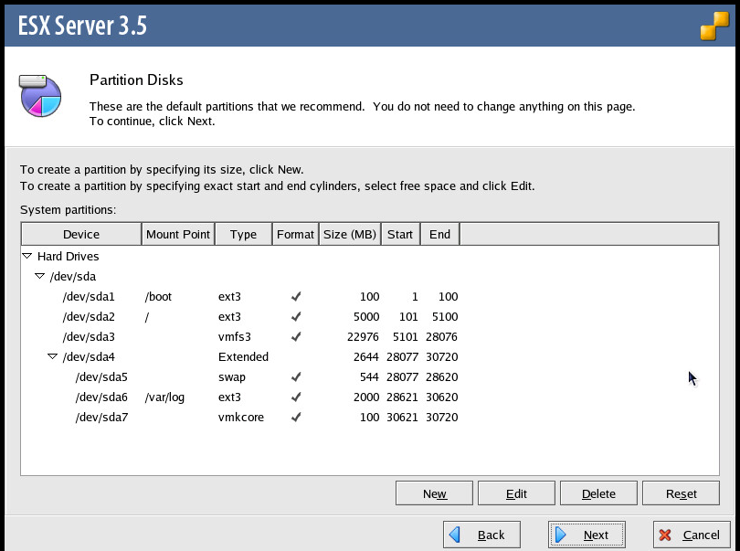Go back with the Back button
This screenshot has height=551, width=740.
point(481,535)
